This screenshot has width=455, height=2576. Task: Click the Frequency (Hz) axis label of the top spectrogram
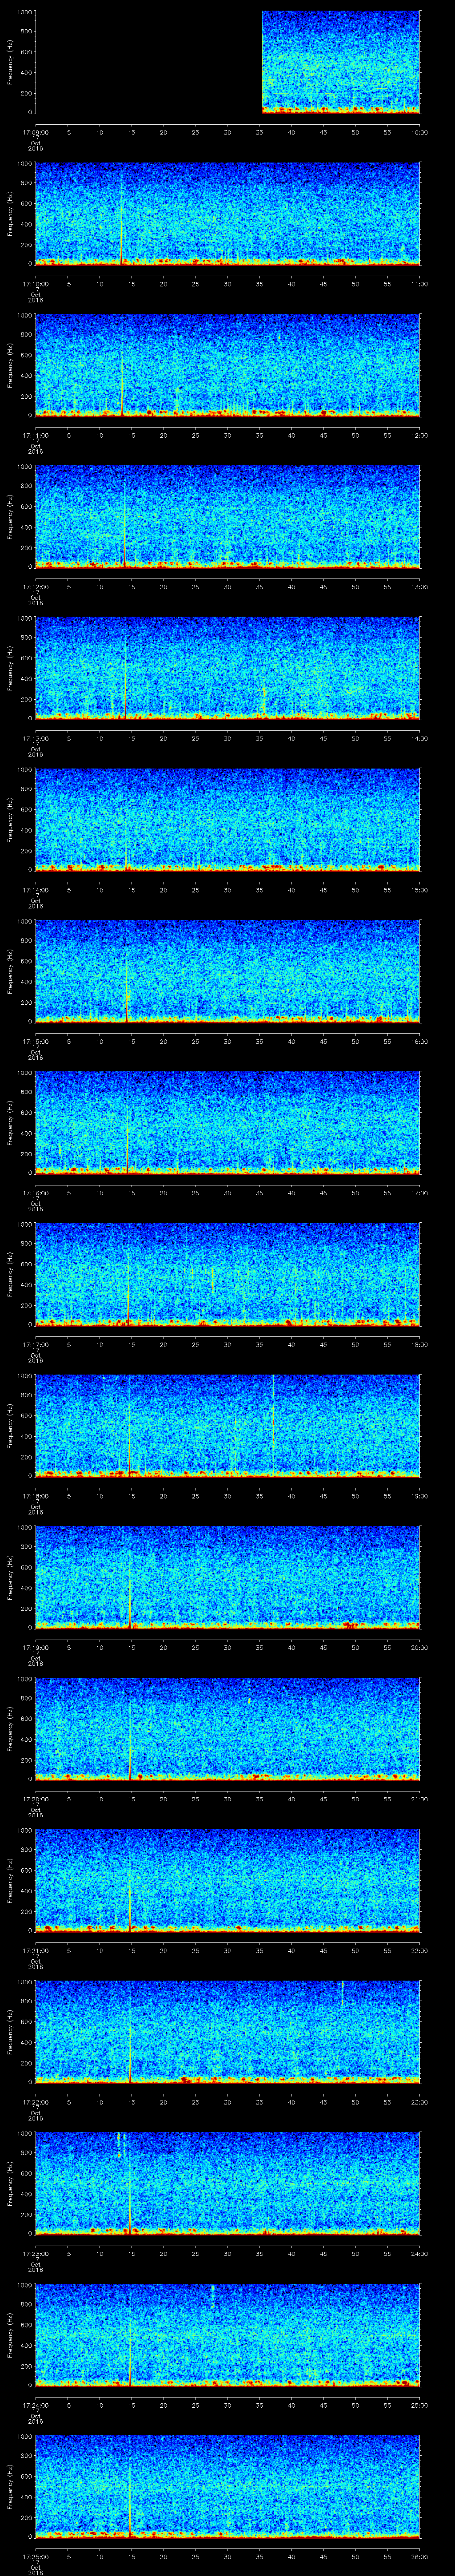10,62
